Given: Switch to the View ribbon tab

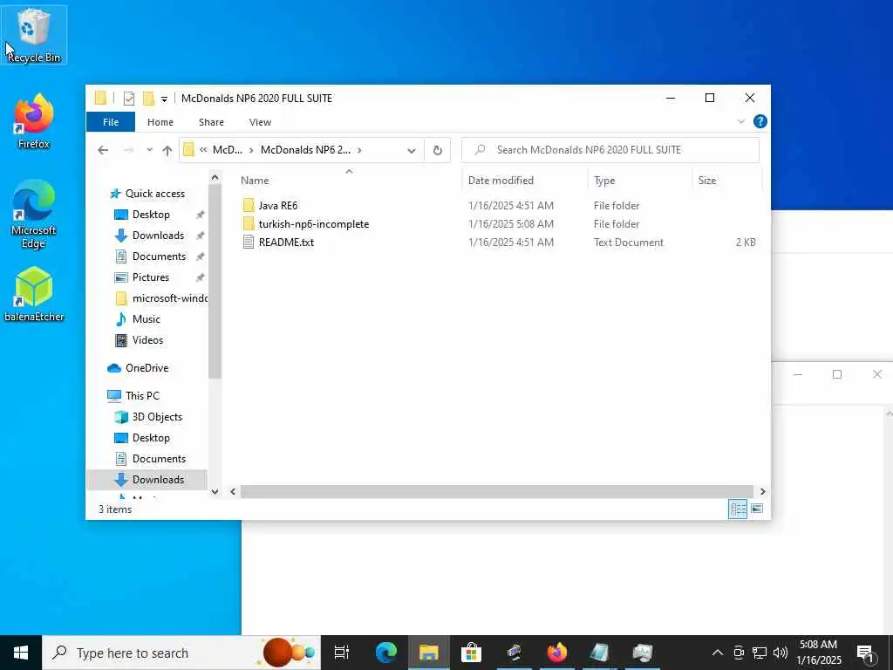Looking at the screenshot, I should (x=260, y=122).
